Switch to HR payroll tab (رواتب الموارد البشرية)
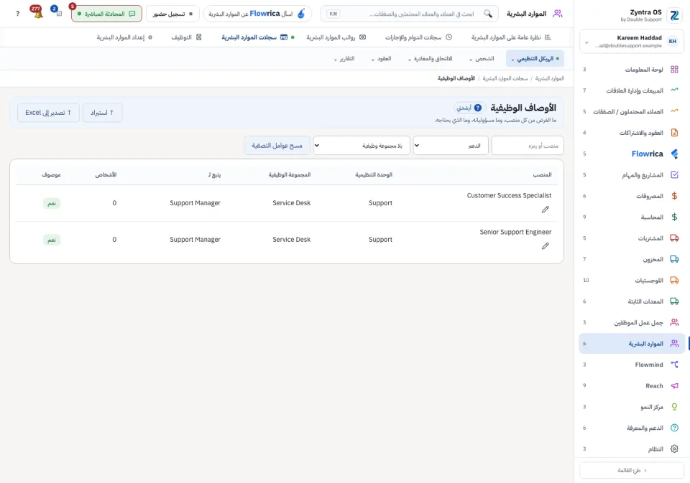The height and width of the screenshot is (483, 690). pyautogui.click(x=336, y=37)
